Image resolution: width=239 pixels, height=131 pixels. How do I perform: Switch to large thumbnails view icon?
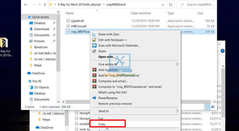coord(213,107)
